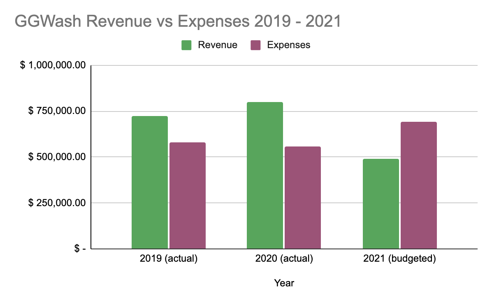The image size is (492, 302).
Task: Click the '2021 (budgeted)' category label
Action: (400, 258)
